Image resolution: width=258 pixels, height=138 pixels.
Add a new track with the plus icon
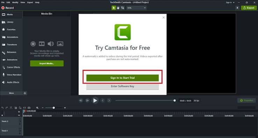point(19,112)
